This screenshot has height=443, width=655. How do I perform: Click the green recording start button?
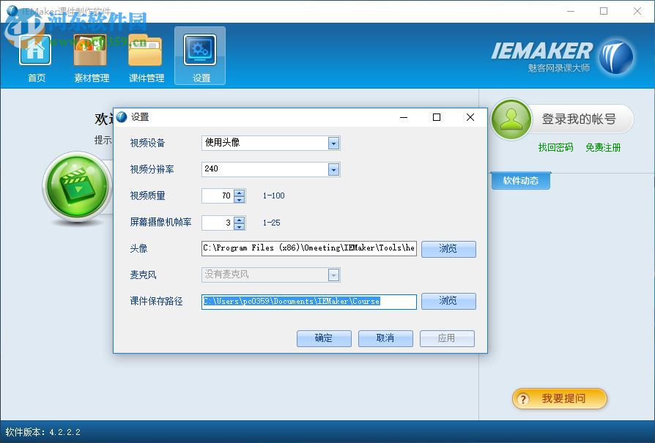point(77,187)
